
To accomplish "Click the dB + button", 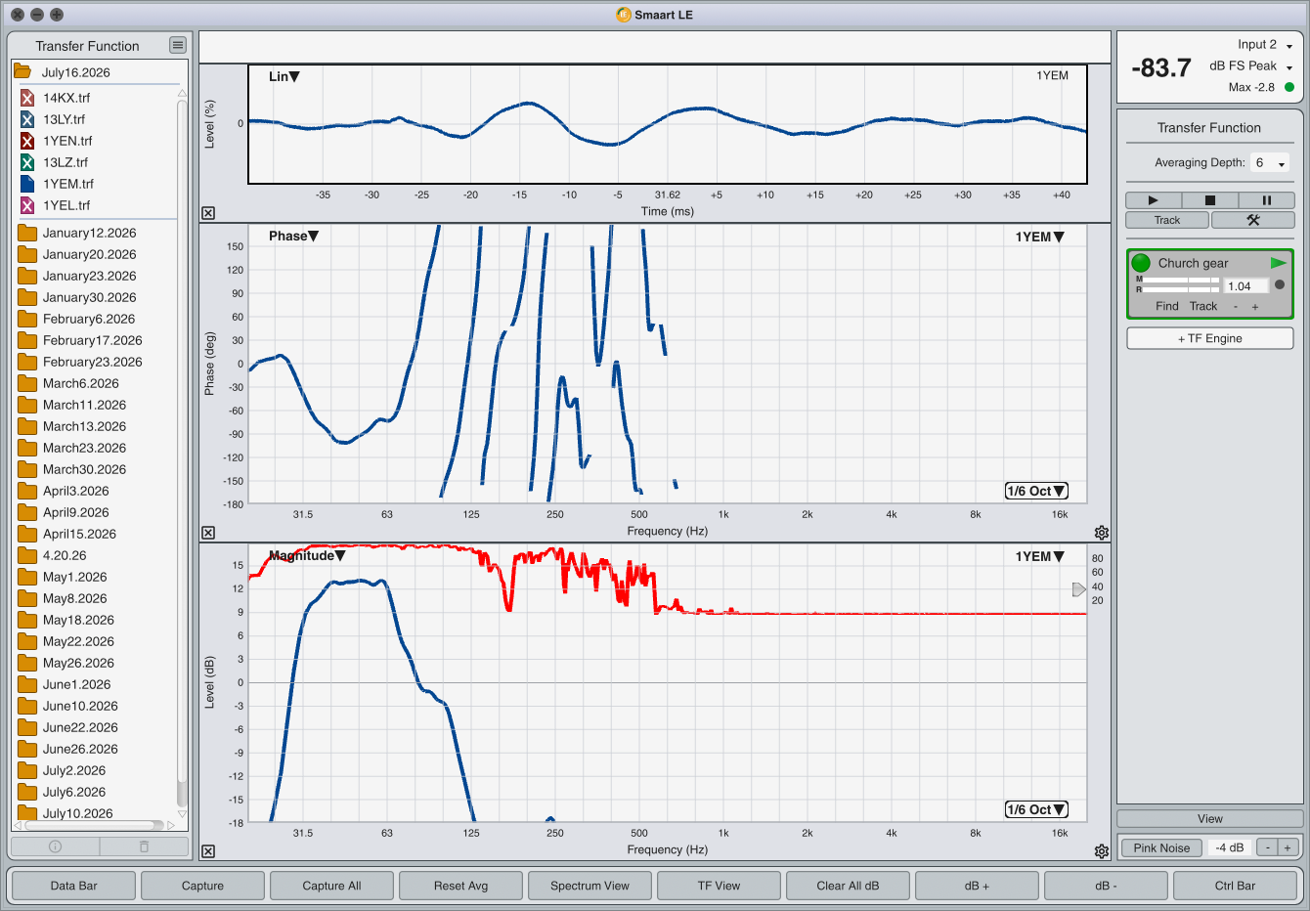I will tap(977, 886).
